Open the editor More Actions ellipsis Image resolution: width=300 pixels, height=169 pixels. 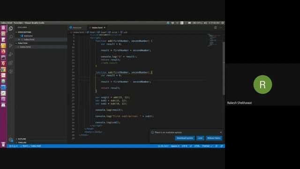[x=221, y=28]
